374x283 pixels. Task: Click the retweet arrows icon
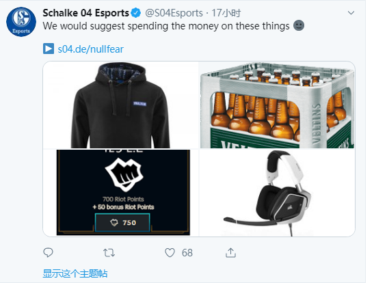(x=109, y=253)
